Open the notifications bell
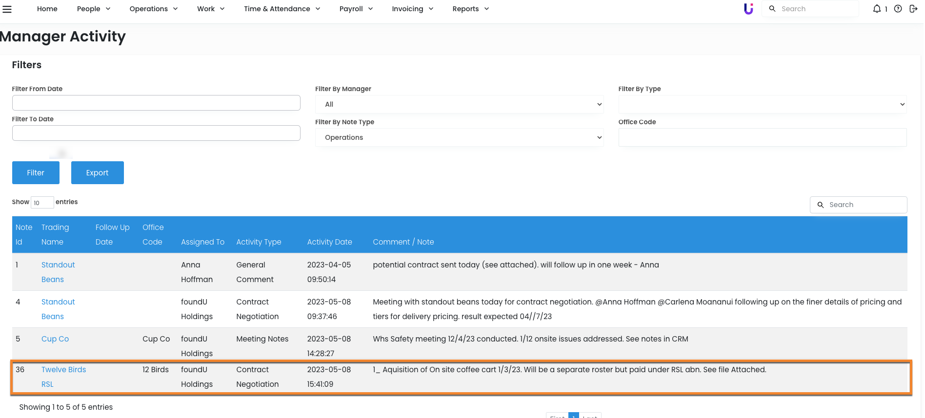The image size is (925, 418). (877, 9)
